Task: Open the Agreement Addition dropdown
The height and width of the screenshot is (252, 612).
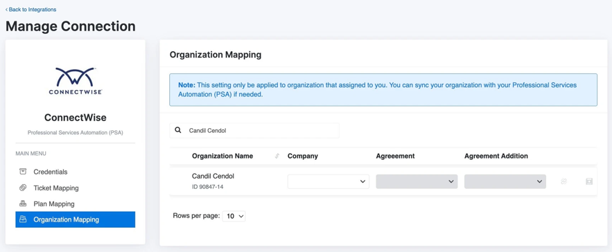Action: pos(505,181)
